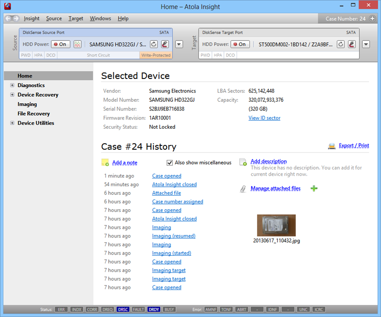Image resolution: width=381 pixels, height=317 pixels.
Task: Maximize the Atola Insight window
Action: tap(353, 5)
